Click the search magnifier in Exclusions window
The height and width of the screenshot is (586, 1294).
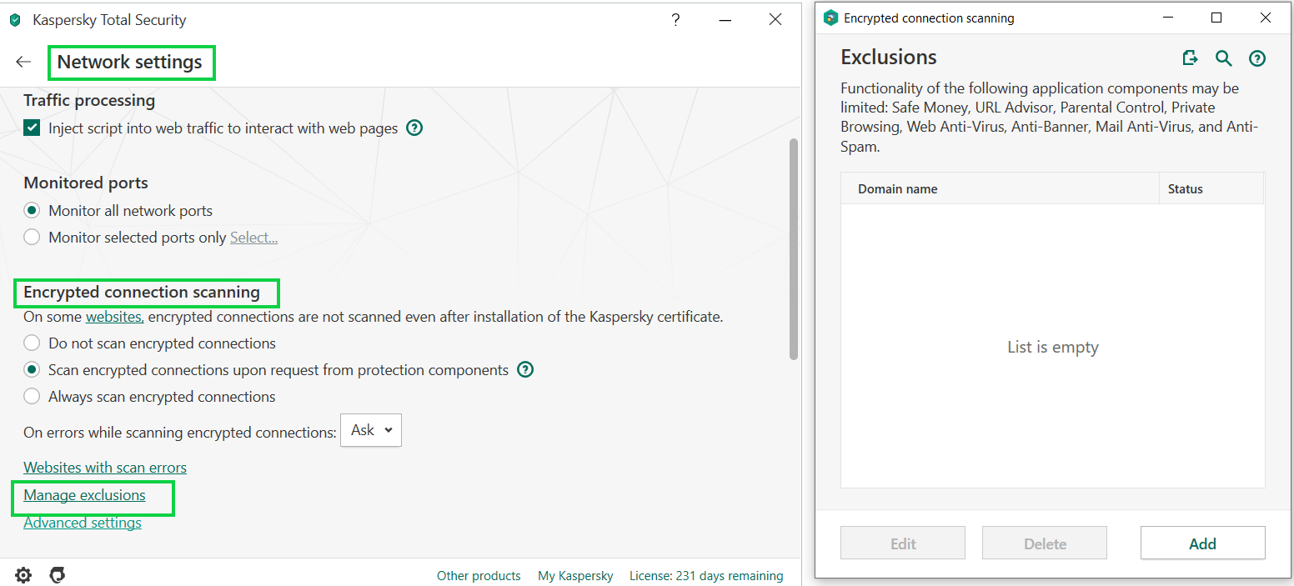[x=1223, y=58]
